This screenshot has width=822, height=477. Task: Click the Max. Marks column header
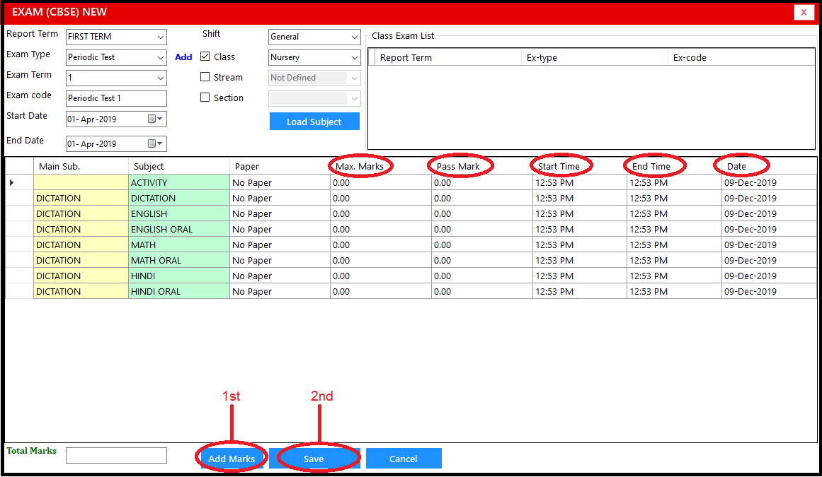(x=381, y=166)
